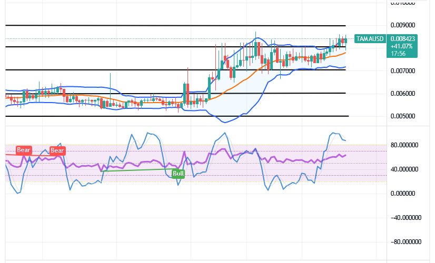This screenshot has height=263, width=435.
Task: Click the 0.005000 price axis label
Action: pos(403,116)
